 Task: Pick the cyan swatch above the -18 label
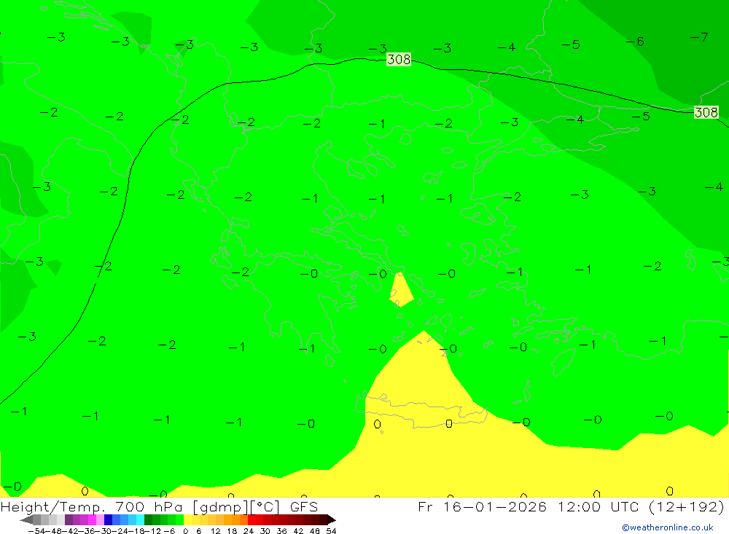(140, 520)
